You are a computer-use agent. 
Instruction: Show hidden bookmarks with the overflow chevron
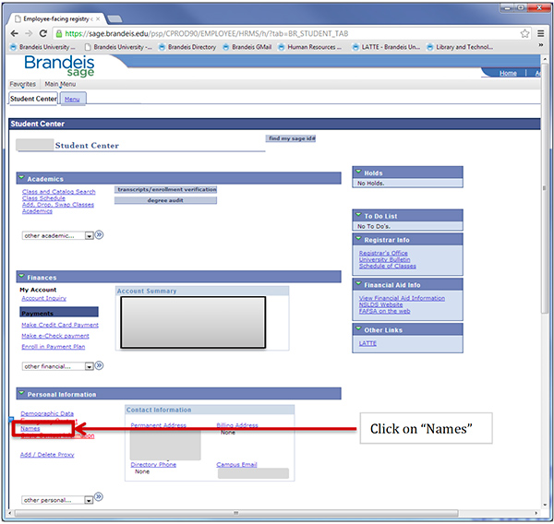(x=540, y=45)
